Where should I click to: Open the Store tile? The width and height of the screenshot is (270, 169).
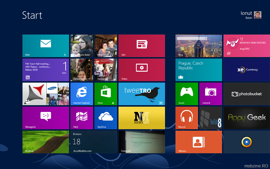106,94
